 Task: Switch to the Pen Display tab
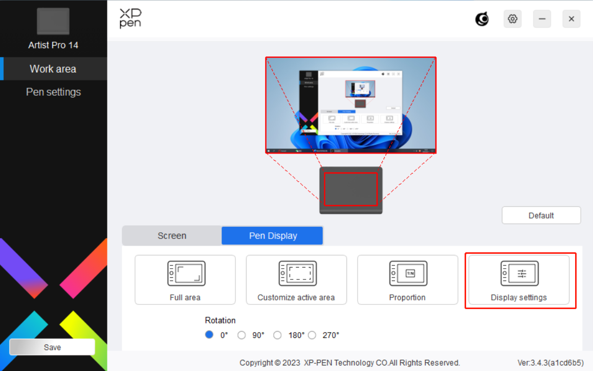tap(273, 236)
